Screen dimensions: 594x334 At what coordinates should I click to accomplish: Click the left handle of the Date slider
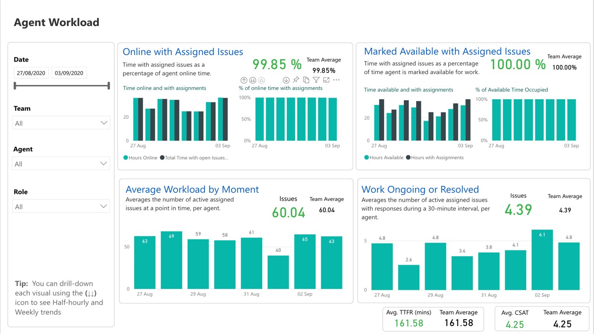[x=15, y=85]
